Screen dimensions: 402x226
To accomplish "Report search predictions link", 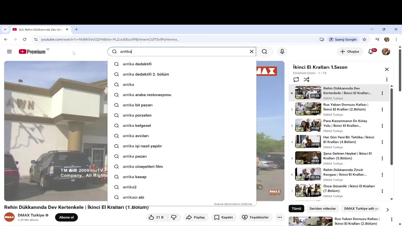I will click(233, 204).
